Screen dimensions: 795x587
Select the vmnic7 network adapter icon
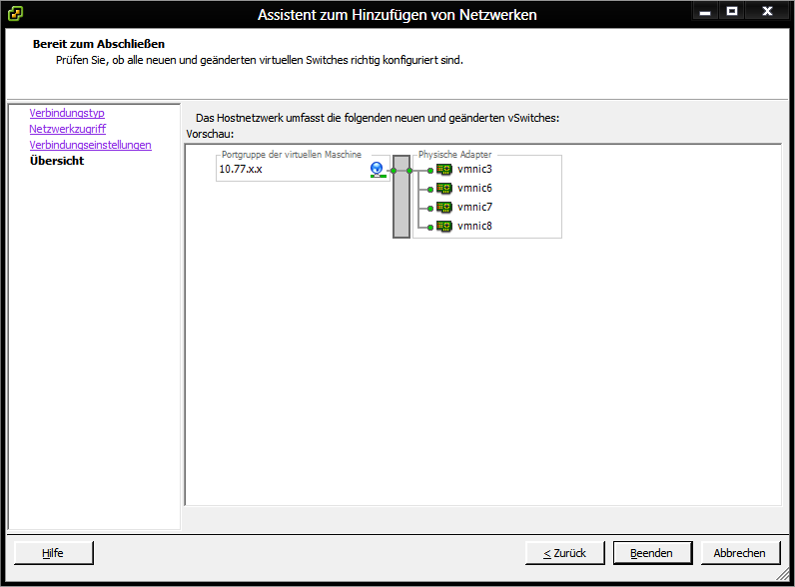(x=444, y=208)
